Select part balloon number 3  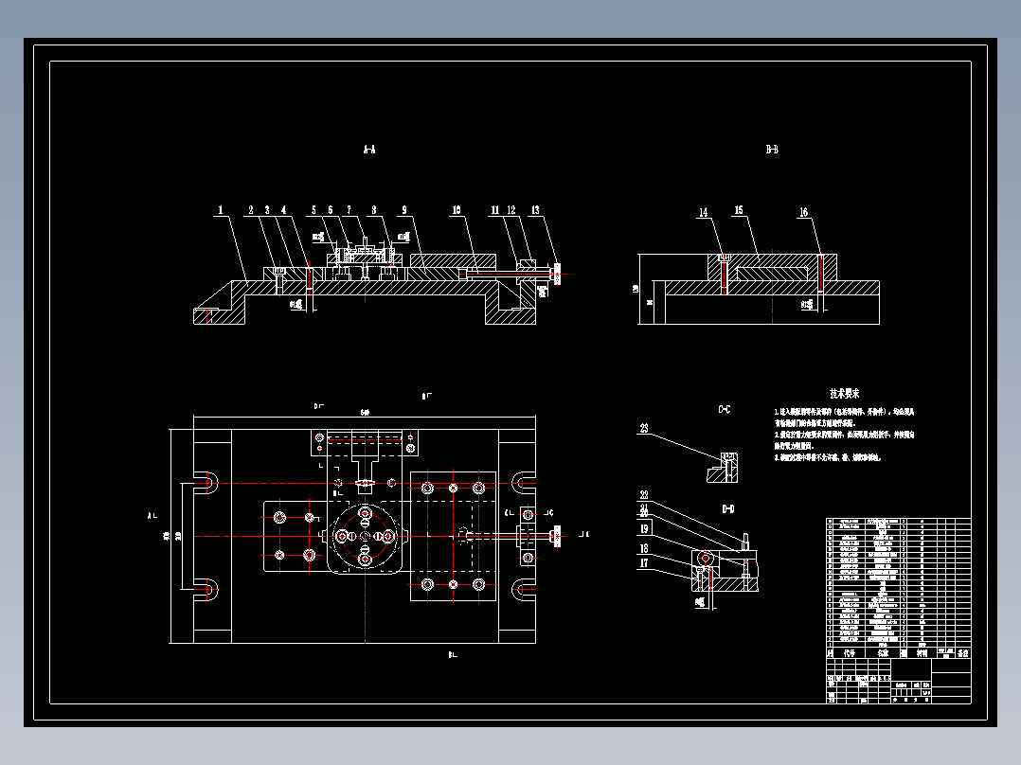click(x=267, y=209)
